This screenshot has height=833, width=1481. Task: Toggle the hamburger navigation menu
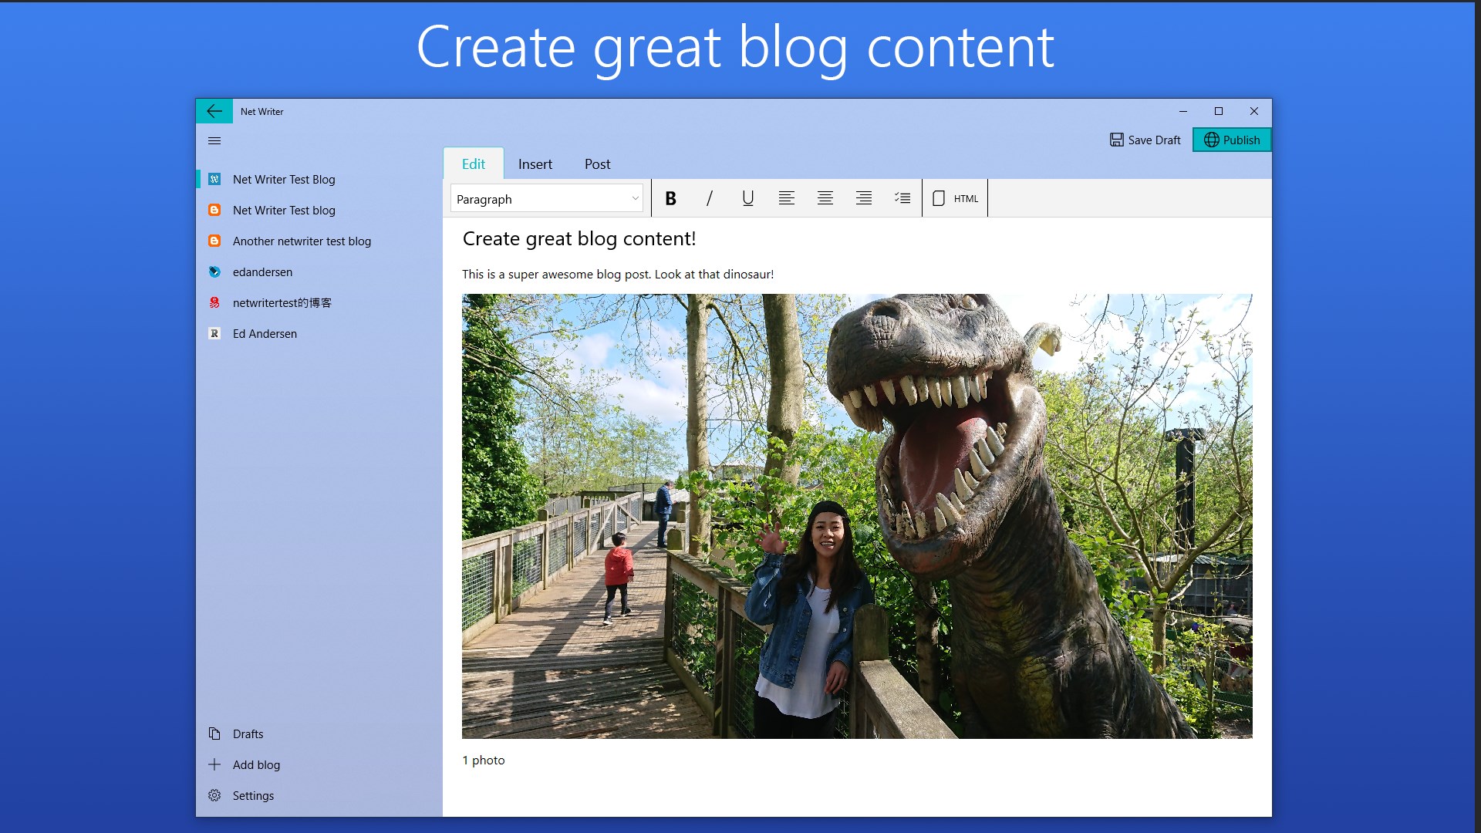click(x=214, y=140)
